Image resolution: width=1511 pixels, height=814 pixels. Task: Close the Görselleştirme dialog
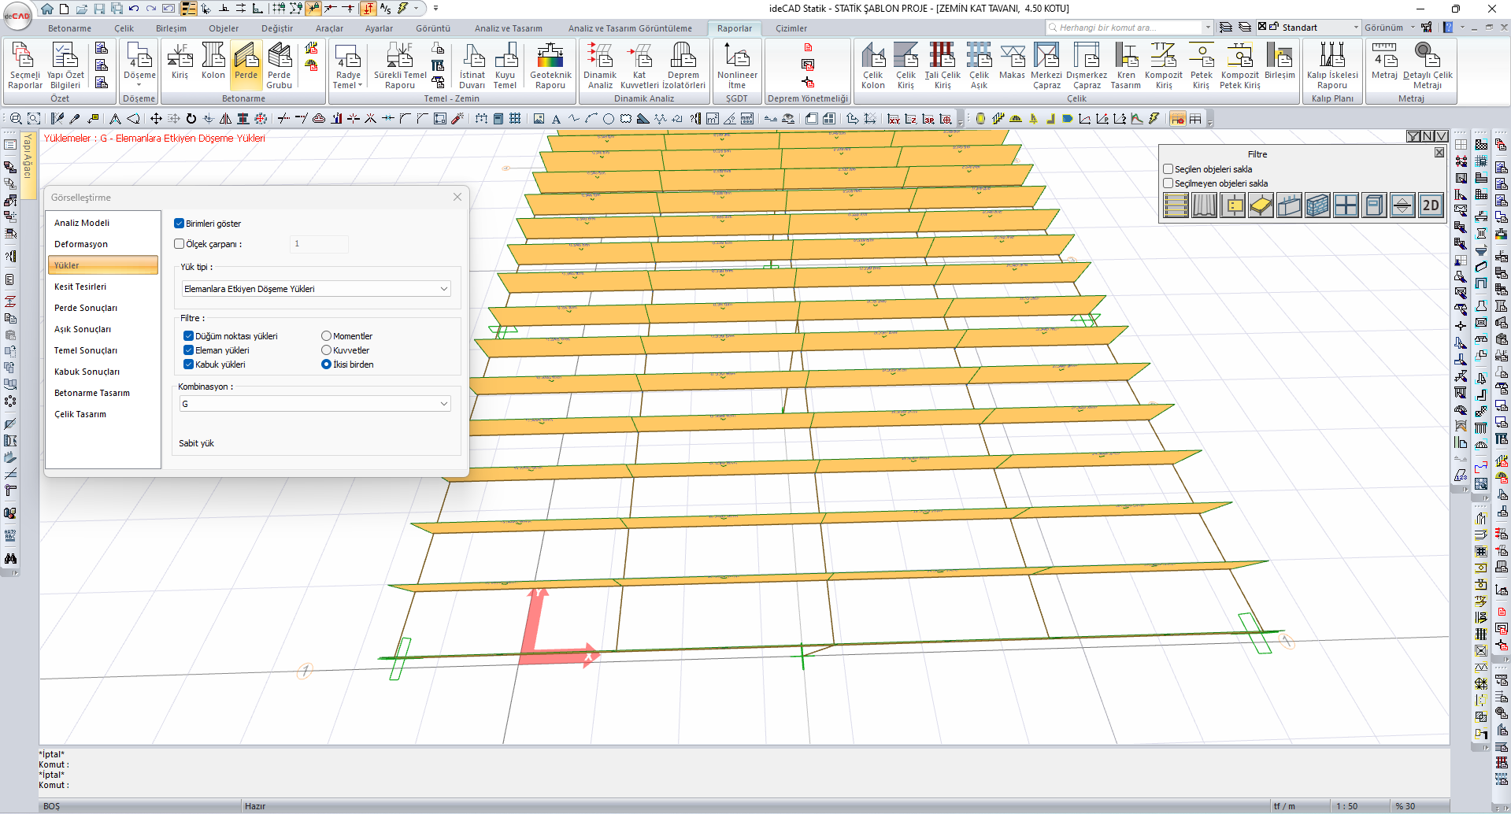tap(457, 197)
